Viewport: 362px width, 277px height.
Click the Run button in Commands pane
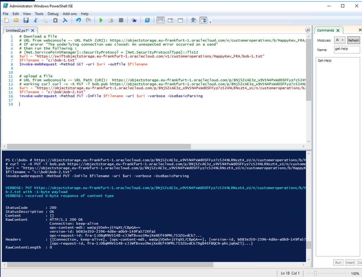coord(338,262)
